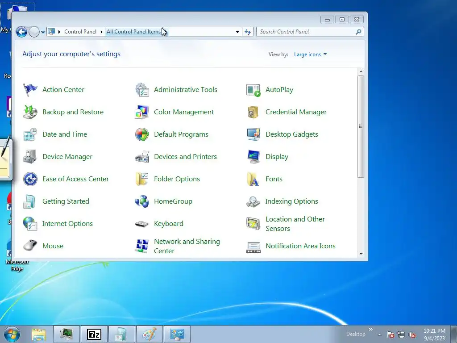Expand the View by Large icons dropdown
The height and width of the screenshot is (343, 457).
311,54
